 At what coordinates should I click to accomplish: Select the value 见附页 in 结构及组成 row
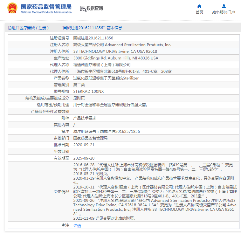[x=79, y=98]
